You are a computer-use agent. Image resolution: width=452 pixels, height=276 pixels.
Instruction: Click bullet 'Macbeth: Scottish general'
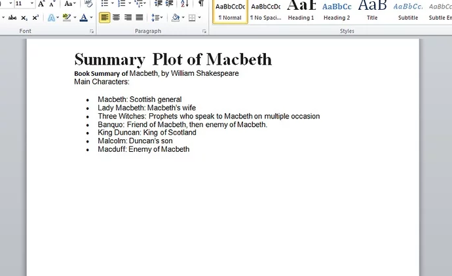click(140, 99)
